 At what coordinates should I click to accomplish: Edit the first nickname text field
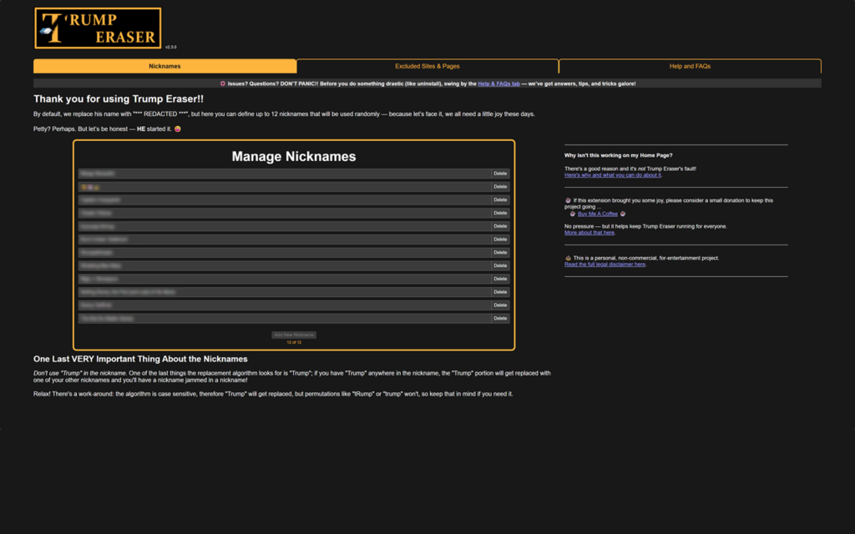pyautogui.click(x=285, y=174)
